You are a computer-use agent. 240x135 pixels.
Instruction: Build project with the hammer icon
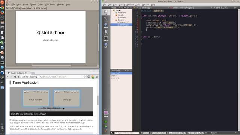(x=106, y=131)
